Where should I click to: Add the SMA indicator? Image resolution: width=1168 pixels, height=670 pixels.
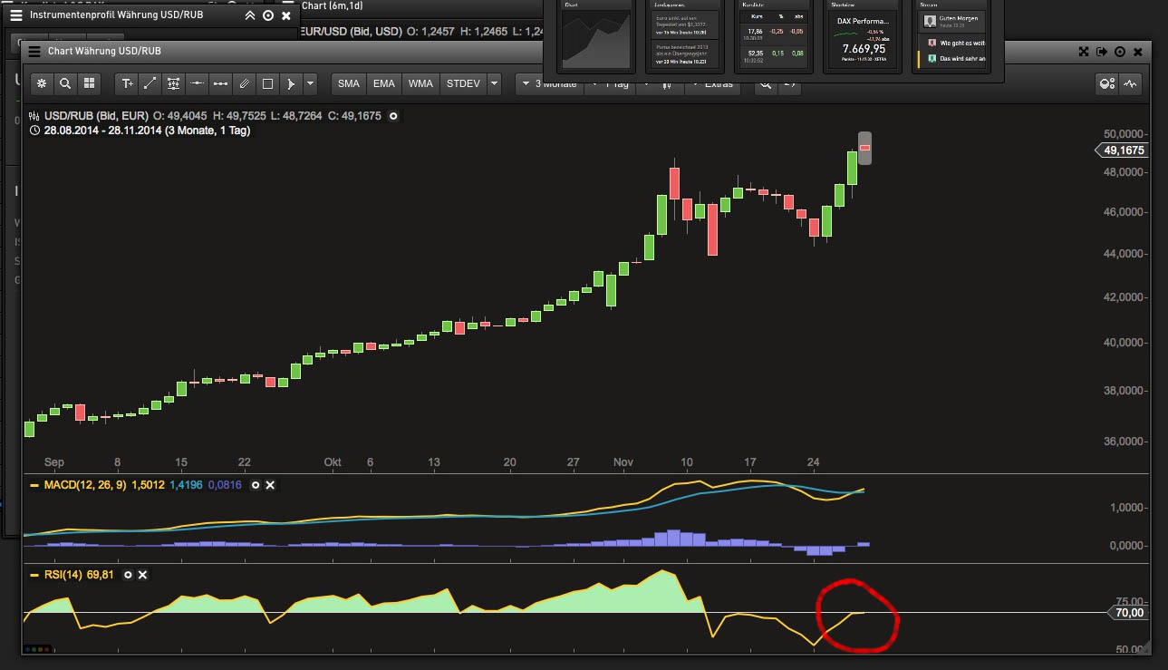click(x=349, y=83)
